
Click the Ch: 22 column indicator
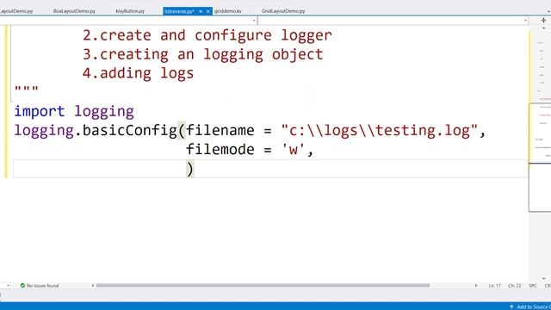click(x=515, y=286)
